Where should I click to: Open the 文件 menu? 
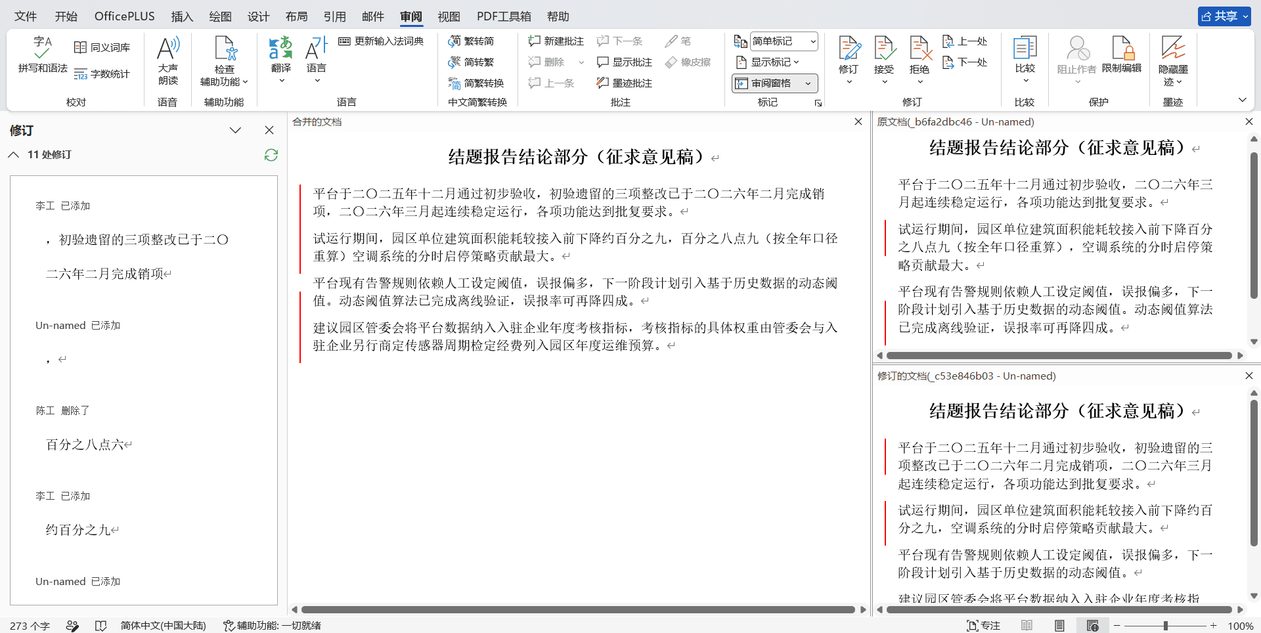(26, 16)
